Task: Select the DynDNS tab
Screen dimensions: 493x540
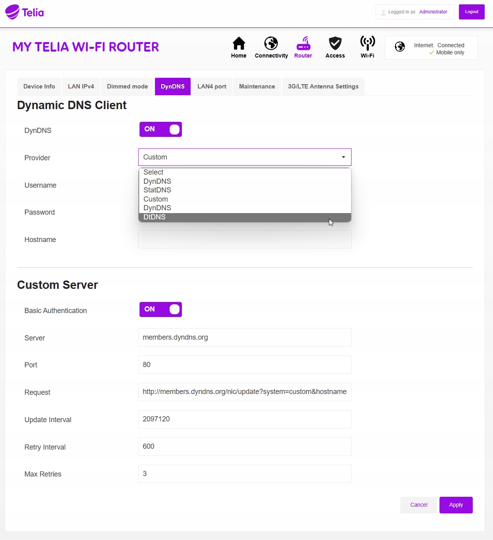Action: [x=173, y=86]
